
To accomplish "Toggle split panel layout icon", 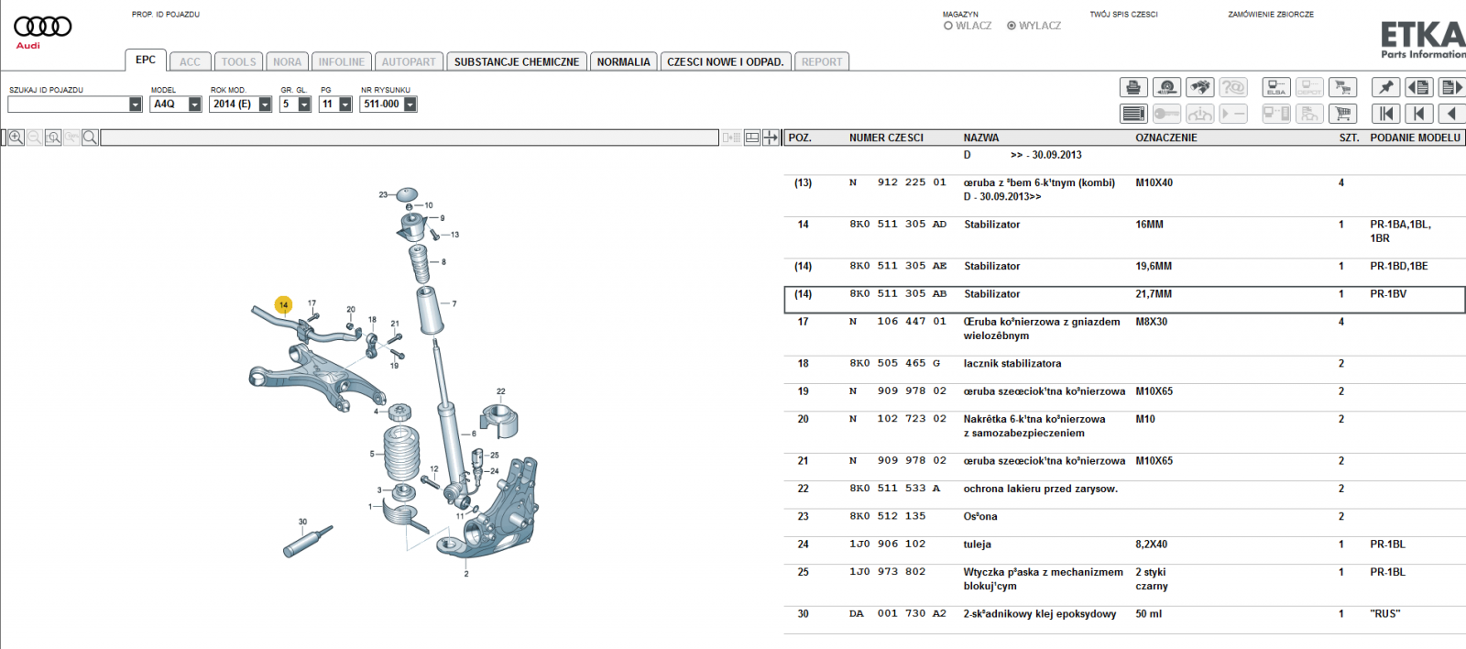I will (752, 137).
